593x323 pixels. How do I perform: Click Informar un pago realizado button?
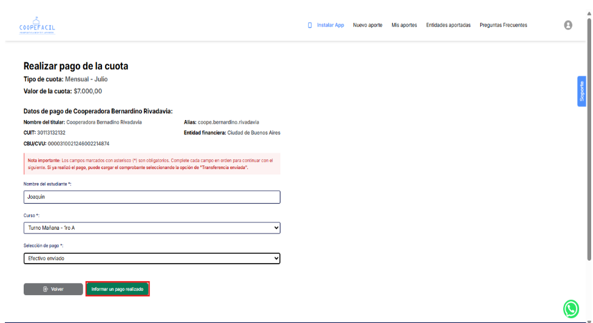pyautogui.click(x=117, y=290)
